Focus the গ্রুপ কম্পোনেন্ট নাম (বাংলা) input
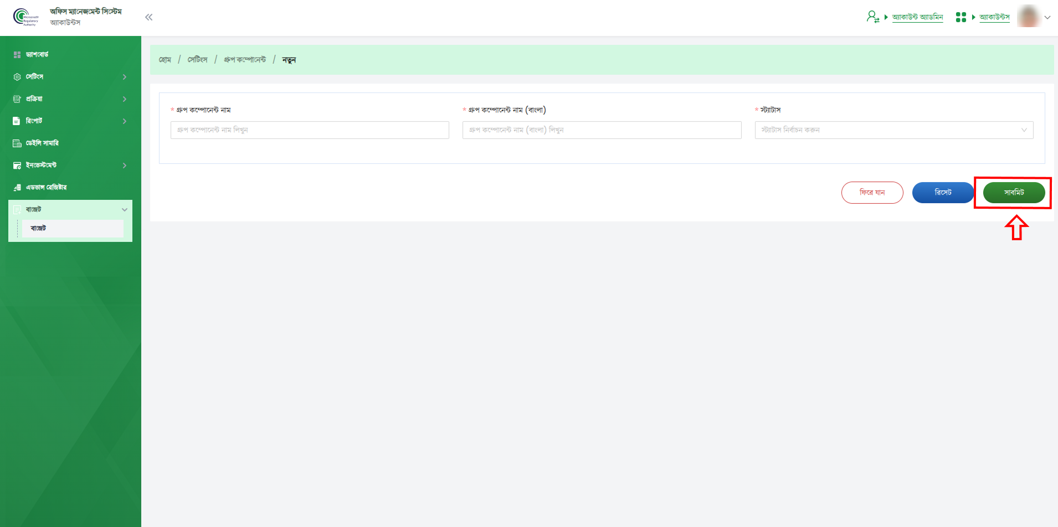Viewport: 1058px width, 527px height. [x=602, y=130]
